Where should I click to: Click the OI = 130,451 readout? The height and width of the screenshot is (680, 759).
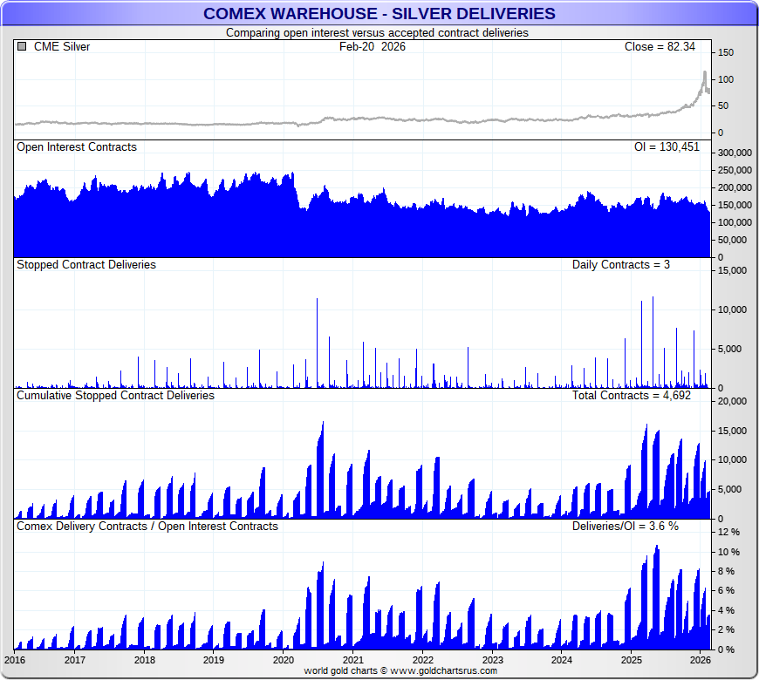[667, 147]
